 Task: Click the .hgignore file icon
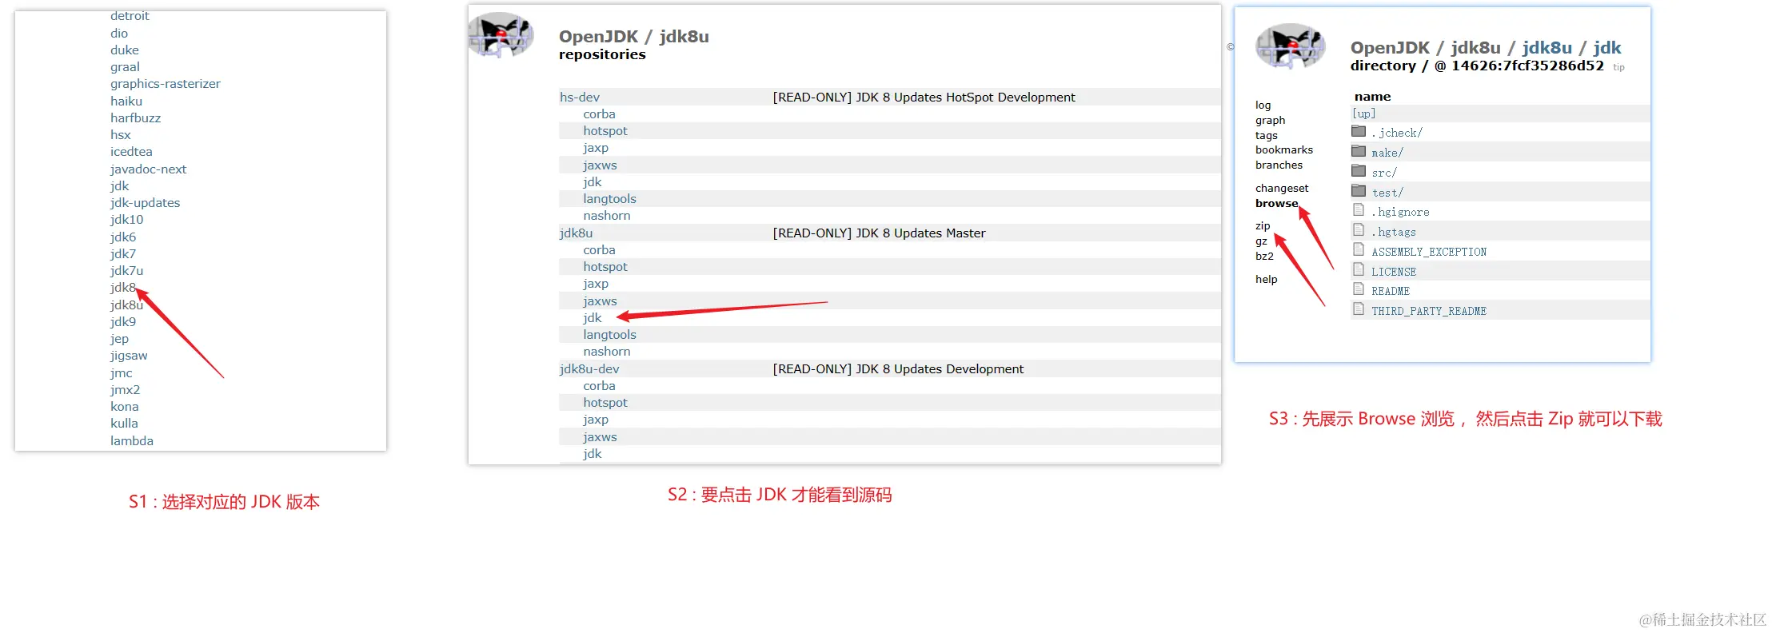click(1359, 210)
